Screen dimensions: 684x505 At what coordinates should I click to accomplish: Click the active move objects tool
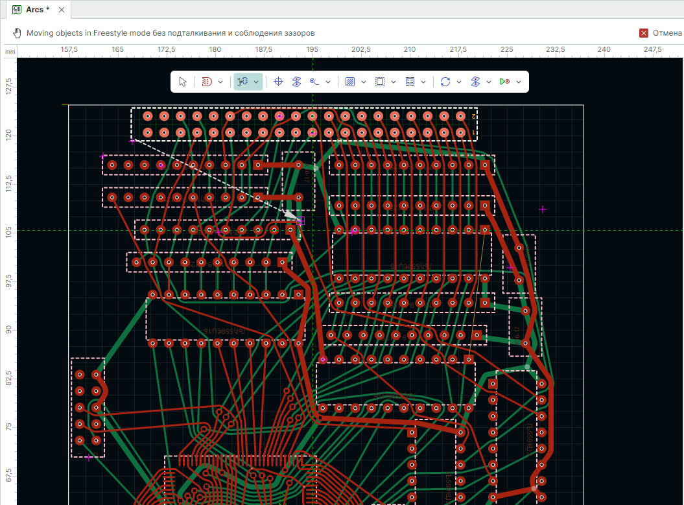[243, 82]
